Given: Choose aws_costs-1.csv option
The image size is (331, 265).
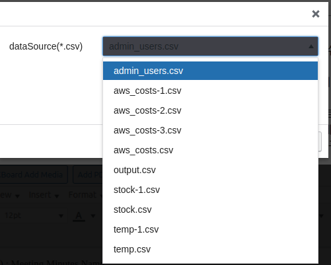Looking at the screenshot, I should pos(210,91).
